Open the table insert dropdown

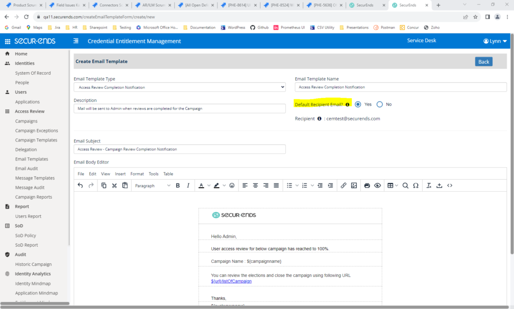(393, 186)
